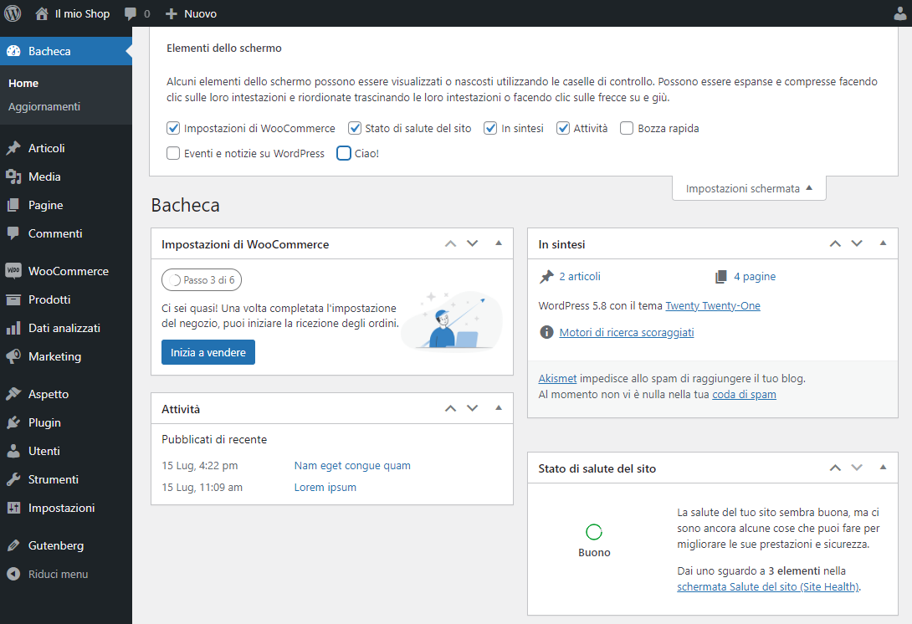
Task: Open Aggiornamenti submenu item
Action: pyautogui.click(x=44, y=107)
